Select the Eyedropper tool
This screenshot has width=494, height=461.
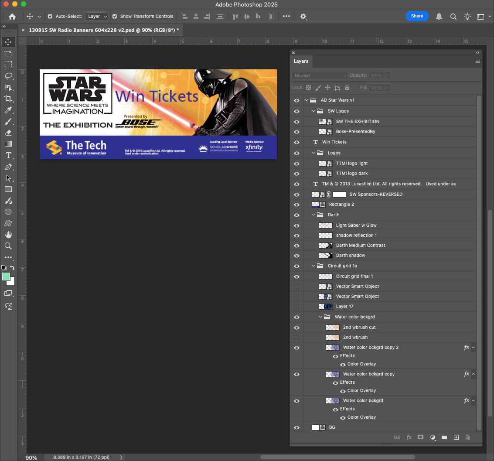coord(8,110)
